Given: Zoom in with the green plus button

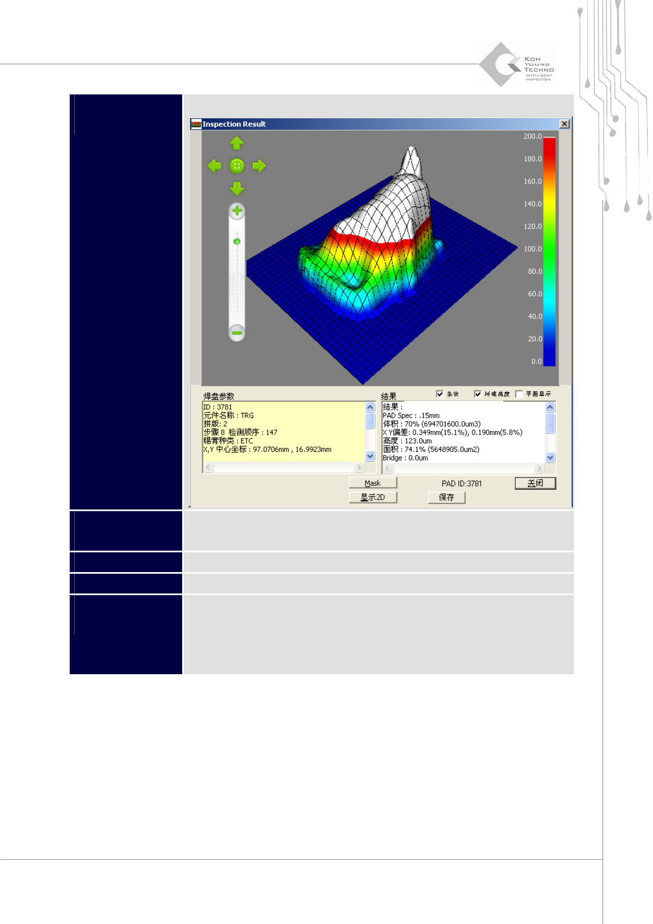Looking at the screenshot, I should coord(237,211).
